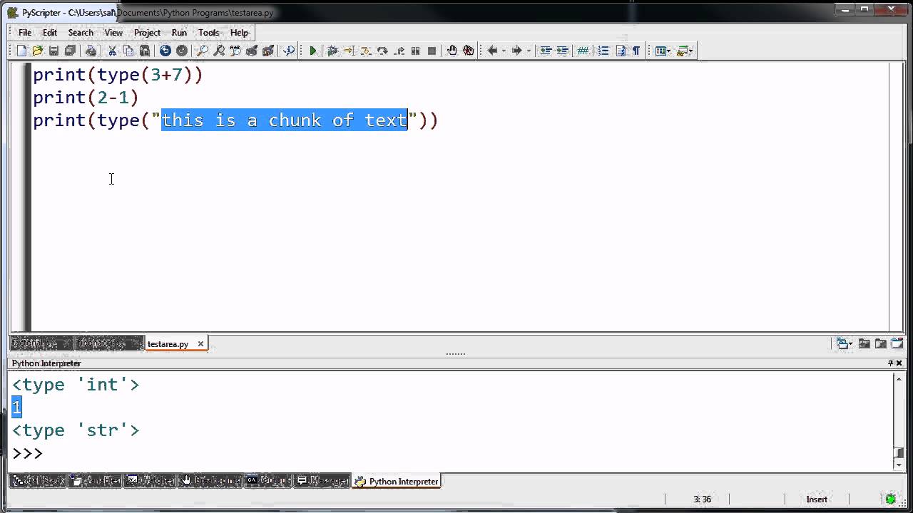Open the toolbar customization dropdown
The image size is (913, 513).
click(690, 51)
